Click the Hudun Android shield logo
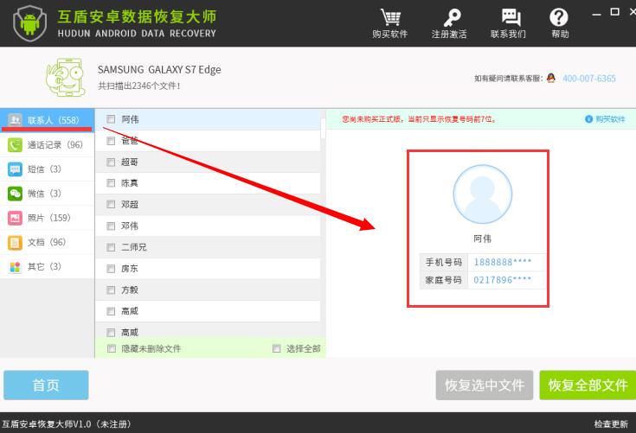The height and width of the screenshot is (433, 636). click(30, 23)
